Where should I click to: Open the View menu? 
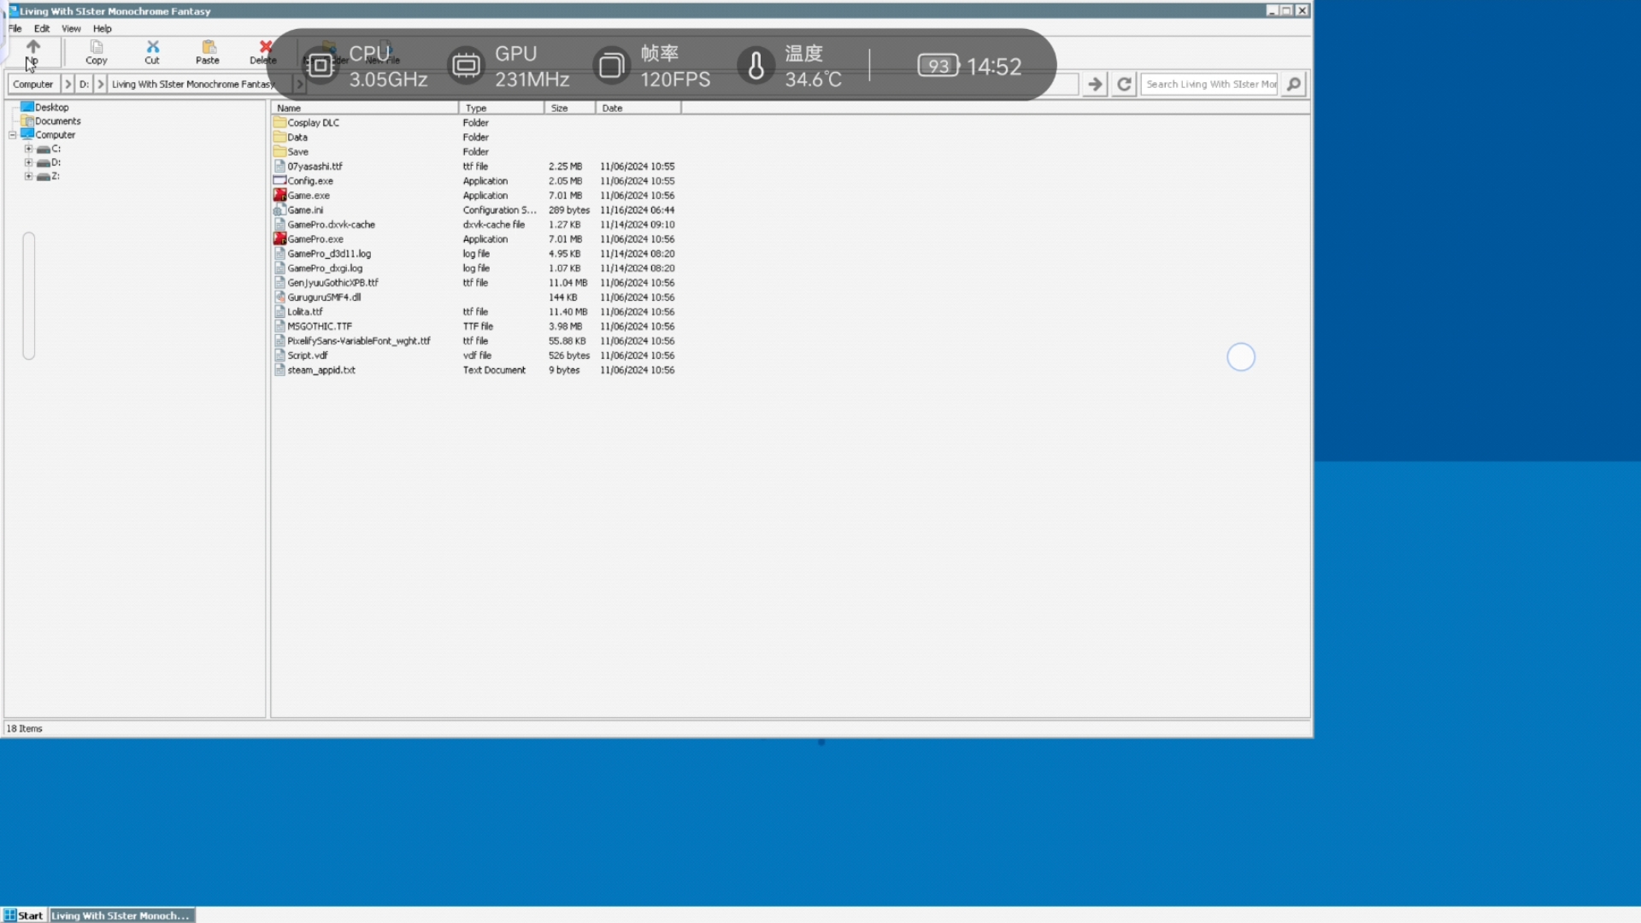pos(71,28)
